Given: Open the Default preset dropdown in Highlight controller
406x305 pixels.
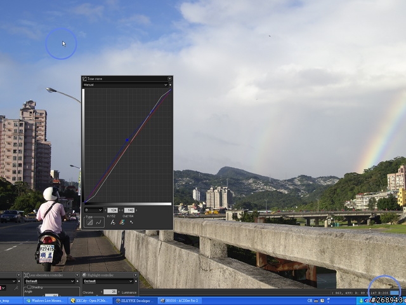Looking at the screenshot, I should pyautogui.click(x=108, y=281).
